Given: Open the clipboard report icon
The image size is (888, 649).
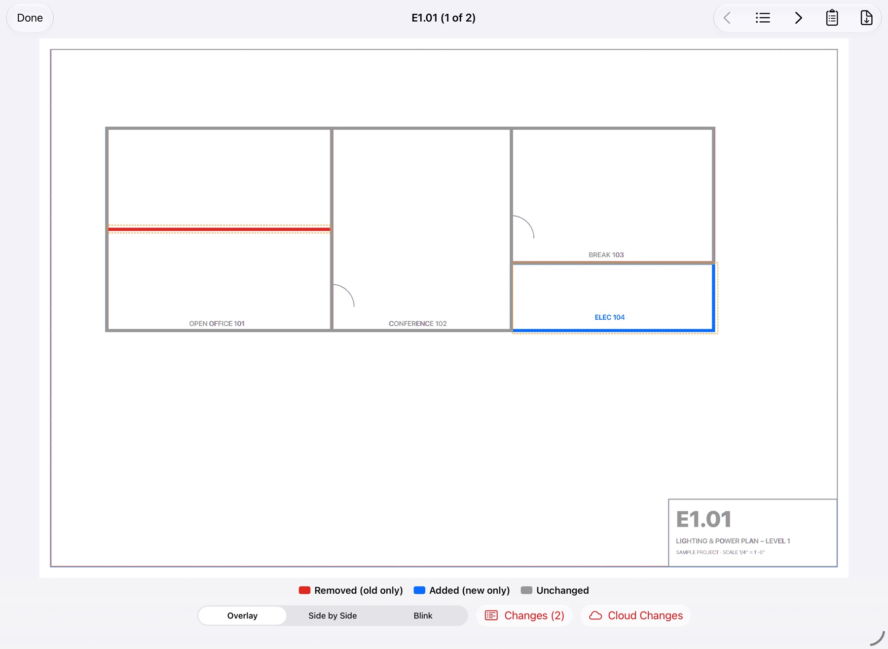Looking at the screenshot, I should tap(832, 18).
